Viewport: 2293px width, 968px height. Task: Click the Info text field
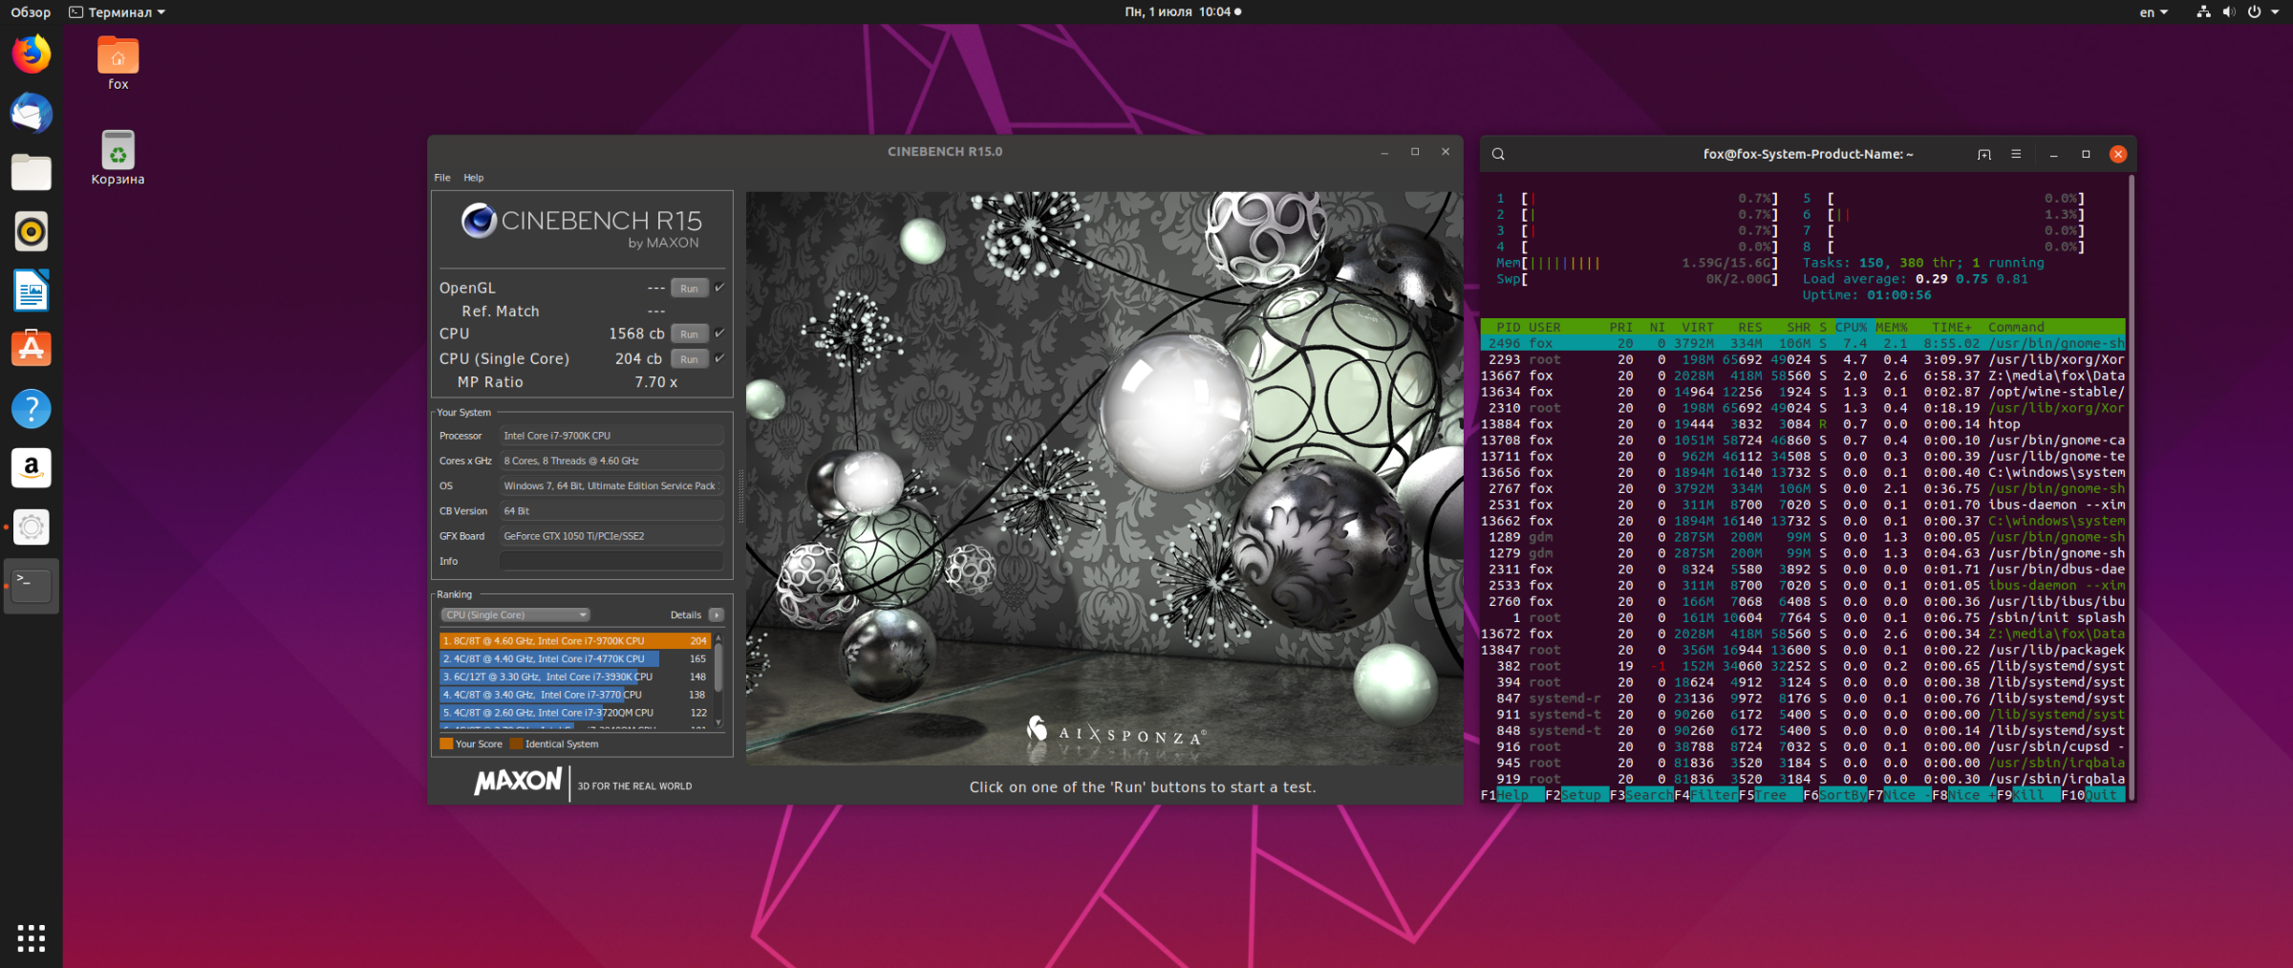click(x=611, y=561)
